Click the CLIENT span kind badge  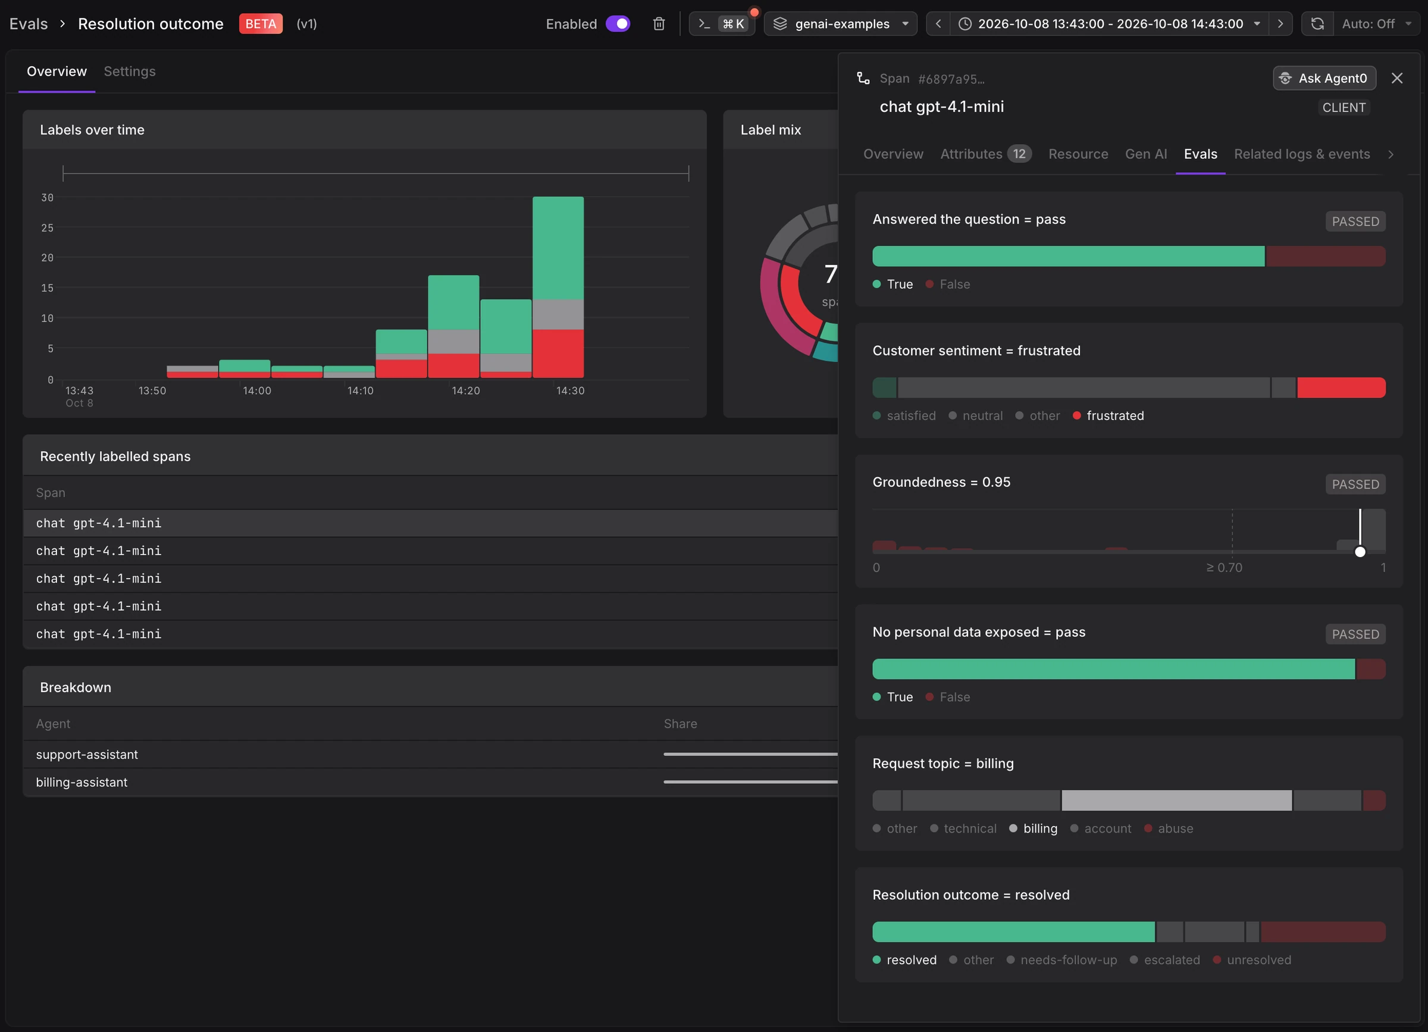tap(1344, 108)
